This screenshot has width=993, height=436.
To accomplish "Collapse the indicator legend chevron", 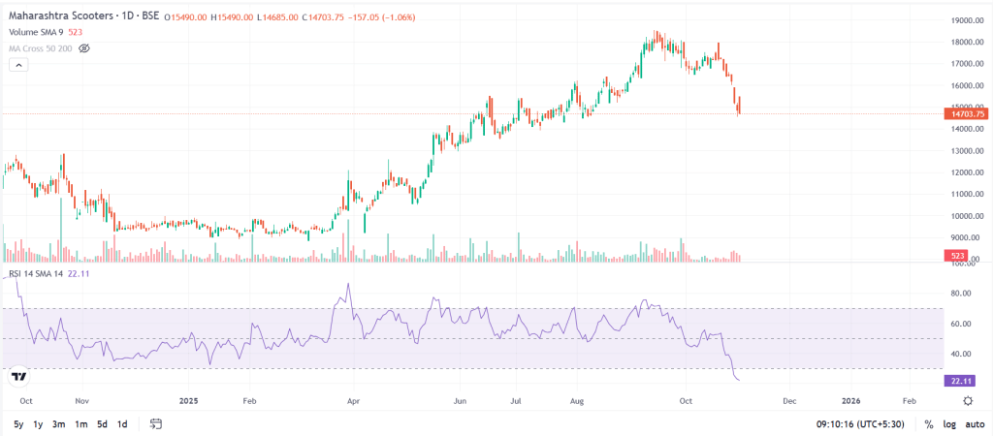I will click(x=17, y=64).
